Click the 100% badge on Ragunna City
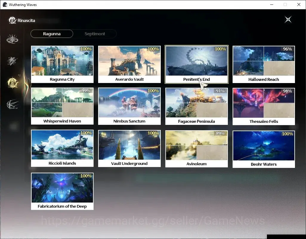The height and width of the screenshot is (239, 306). click(86, 49)
